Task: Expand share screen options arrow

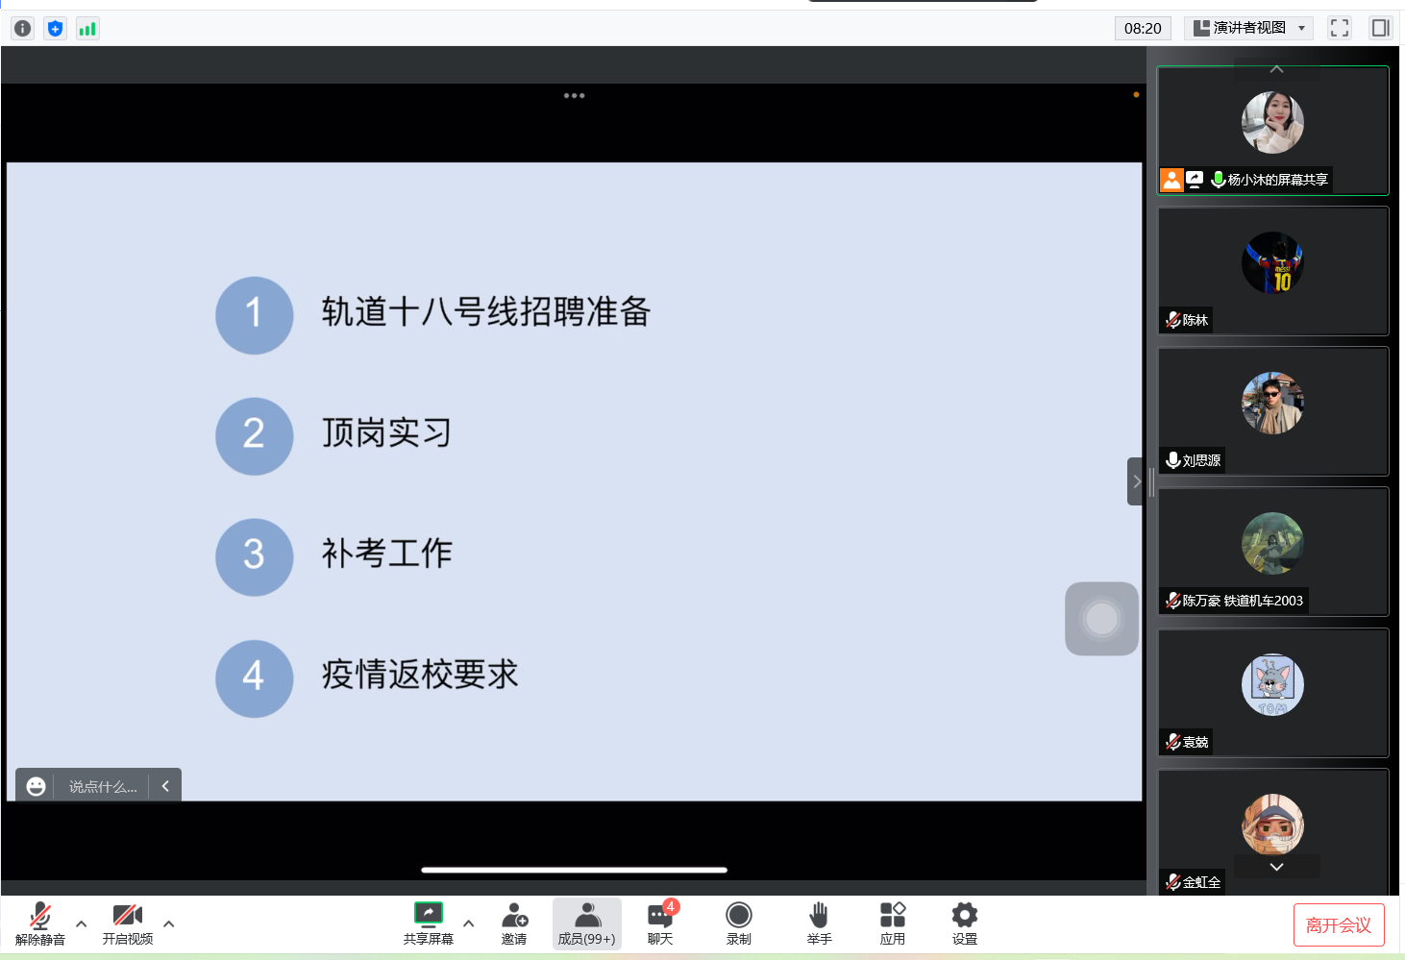Action: coord(469,923)
